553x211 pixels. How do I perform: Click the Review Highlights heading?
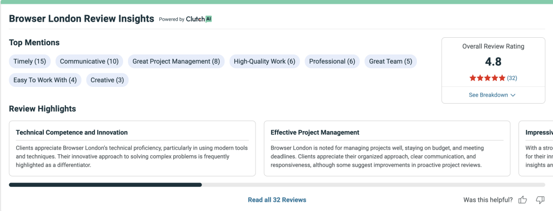click(42, 109)
